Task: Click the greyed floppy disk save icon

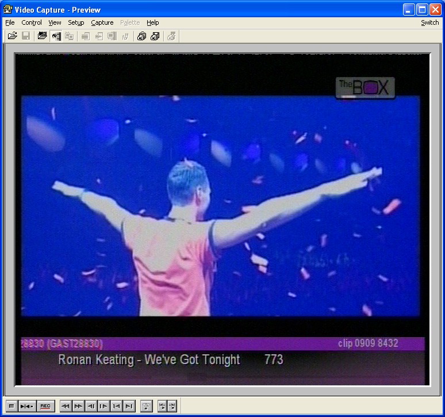Action: click(x=26, y=36)
